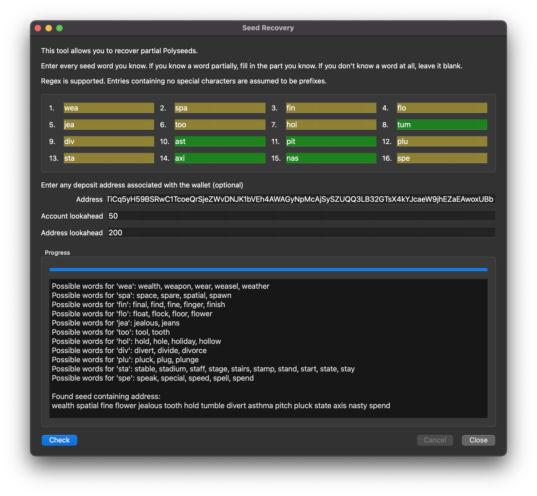537x496 pixels.
Task: Focus seed word 10 field 'ast'
Action: [220, 141]
